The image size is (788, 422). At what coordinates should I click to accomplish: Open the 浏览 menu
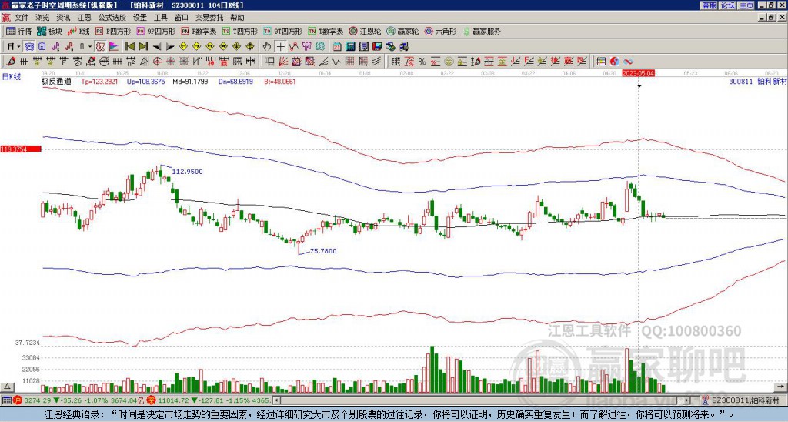click(x=43, y=18)
